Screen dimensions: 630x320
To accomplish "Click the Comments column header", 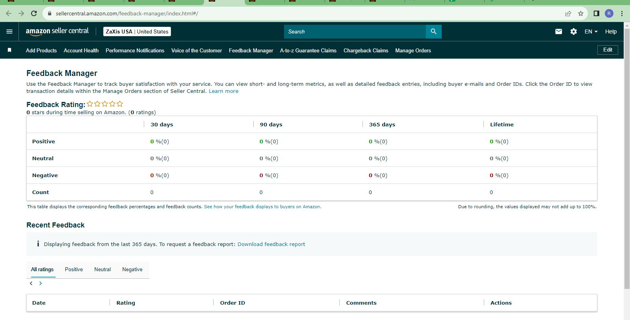I will [x=361, y=303].
